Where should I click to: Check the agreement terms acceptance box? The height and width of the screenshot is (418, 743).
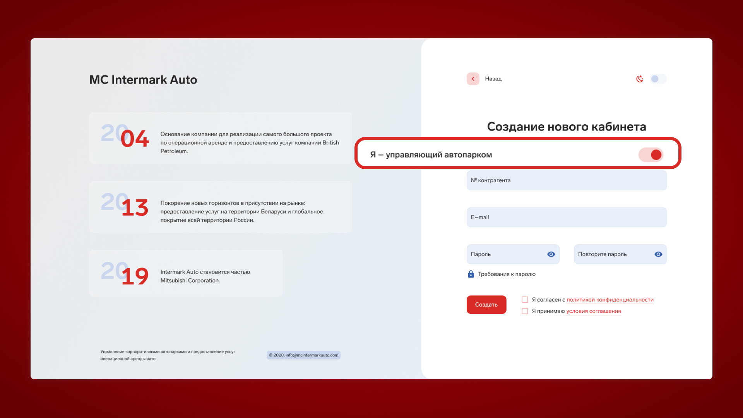tap(525, 311)
